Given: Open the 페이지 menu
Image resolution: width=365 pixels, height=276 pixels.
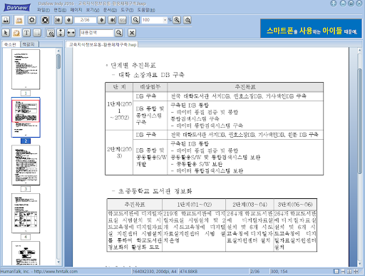Looking at the screenshot, I should [x=76, y=10].
